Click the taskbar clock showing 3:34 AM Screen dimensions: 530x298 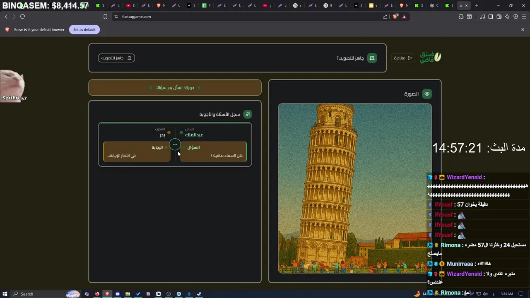coord(507,294)
